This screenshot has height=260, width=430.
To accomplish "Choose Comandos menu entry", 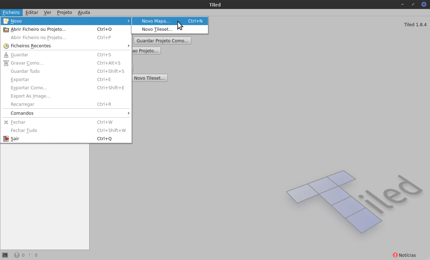I will pyautogui.click(x=66, y=113).
